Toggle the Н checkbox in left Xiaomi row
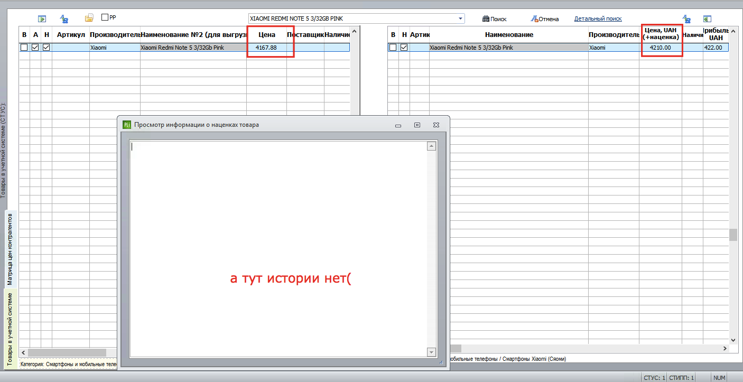The image size is (743, 382). pyautogui.click(x=47, y=48)
